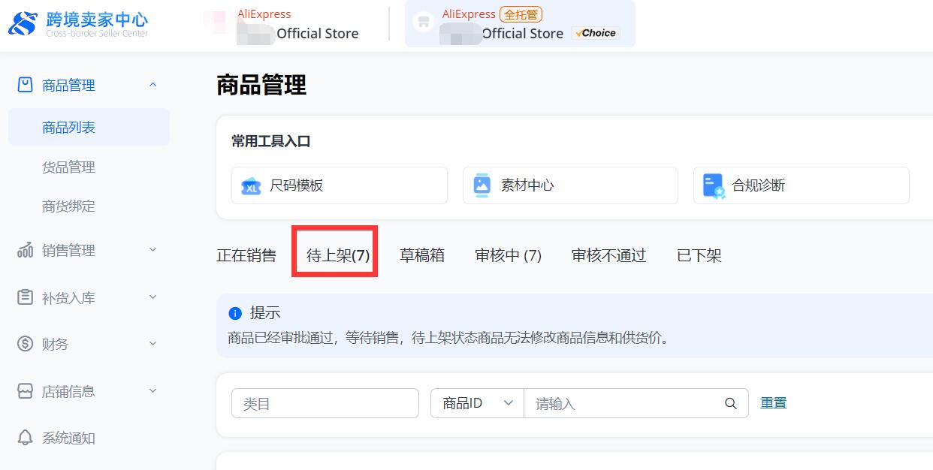
Task: Click the 重置 reset link
Action: tap(773, 403)
